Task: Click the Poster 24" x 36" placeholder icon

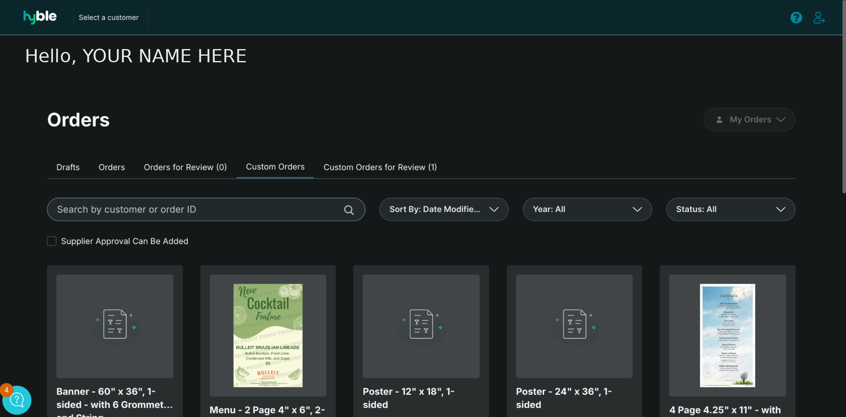Action: tap(574, 324)
